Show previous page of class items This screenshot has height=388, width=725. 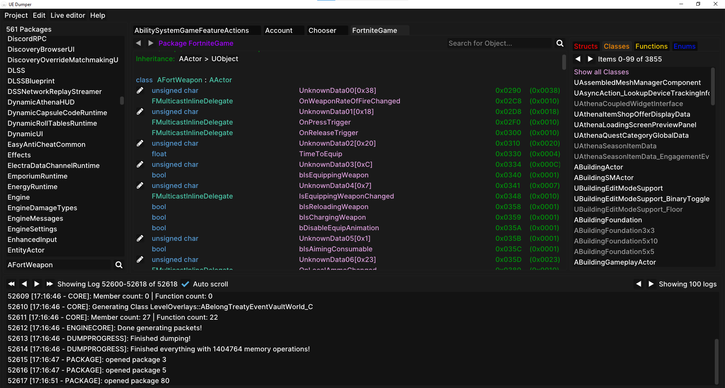pos(578,59)
